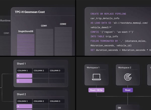Screen dimensions: 151x110
Task: Pick purple cell B in Shard 2
Action: click(24, 106)
